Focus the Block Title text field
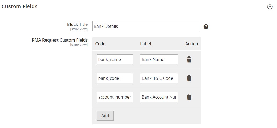 147,26
